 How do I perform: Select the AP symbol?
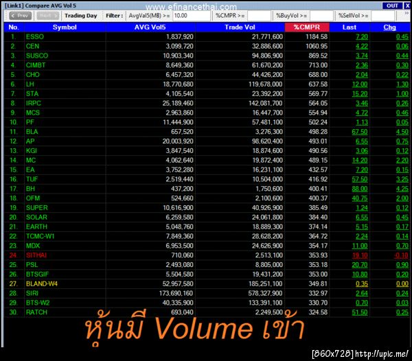(x=30, y=141)
